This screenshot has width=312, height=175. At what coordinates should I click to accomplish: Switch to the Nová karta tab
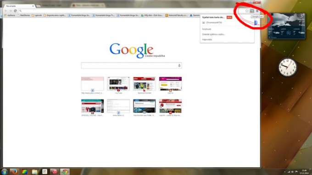[x=19, y=6]
